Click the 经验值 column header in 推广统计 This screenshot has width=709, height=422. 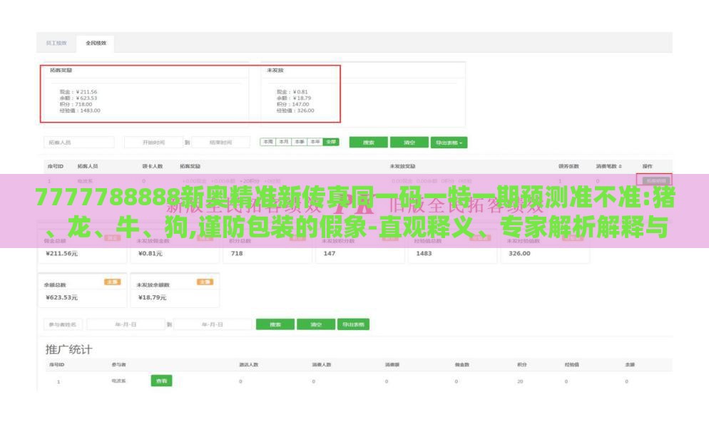coord(572,365)
